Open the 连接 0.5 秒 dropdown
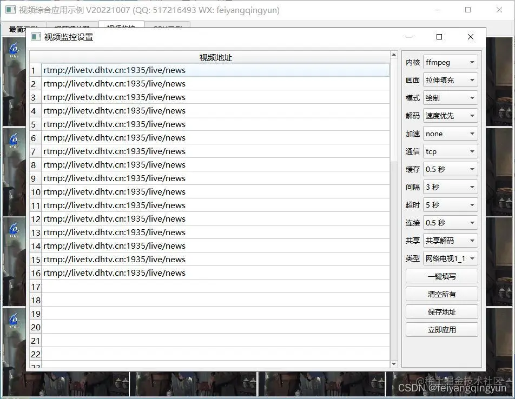The height and width of the screenshot is (399, 515). click(x=450, y=223)
